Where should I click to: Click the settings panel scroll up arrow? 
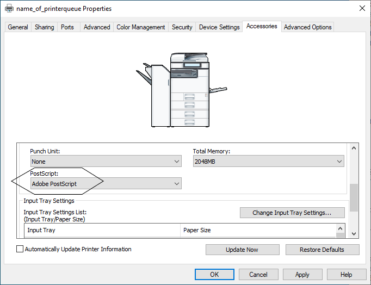click(x=354, y=148)
